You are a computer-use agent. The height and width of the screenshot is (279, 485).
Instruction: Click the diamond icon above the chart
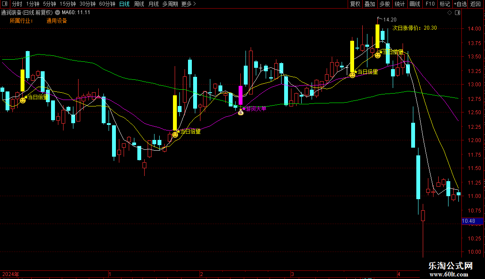coord(450,13)
